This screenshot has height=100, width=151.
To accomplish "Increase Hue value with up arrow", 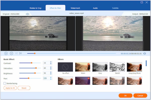I will click(51, 77).
